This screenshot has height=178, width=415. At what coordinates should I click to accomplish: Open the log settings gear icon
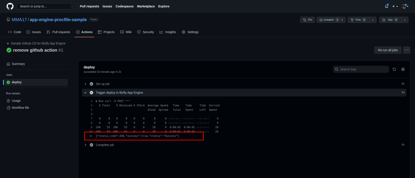pos(403,69)
